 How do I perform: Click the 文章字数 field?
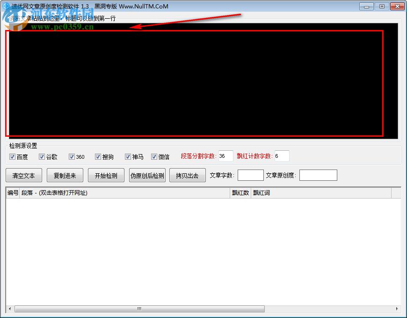pos(251,175)
